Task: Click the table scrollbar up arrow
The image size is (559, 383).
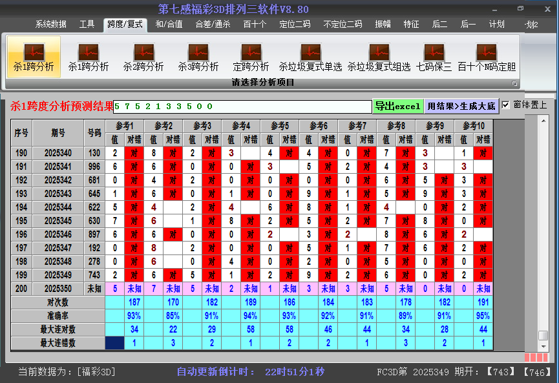Action: (x=543, y=122)
